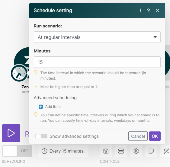Save the scenario with the floppy disk icon
Viewport: 170px width, 167px height.
coord(106,151)
